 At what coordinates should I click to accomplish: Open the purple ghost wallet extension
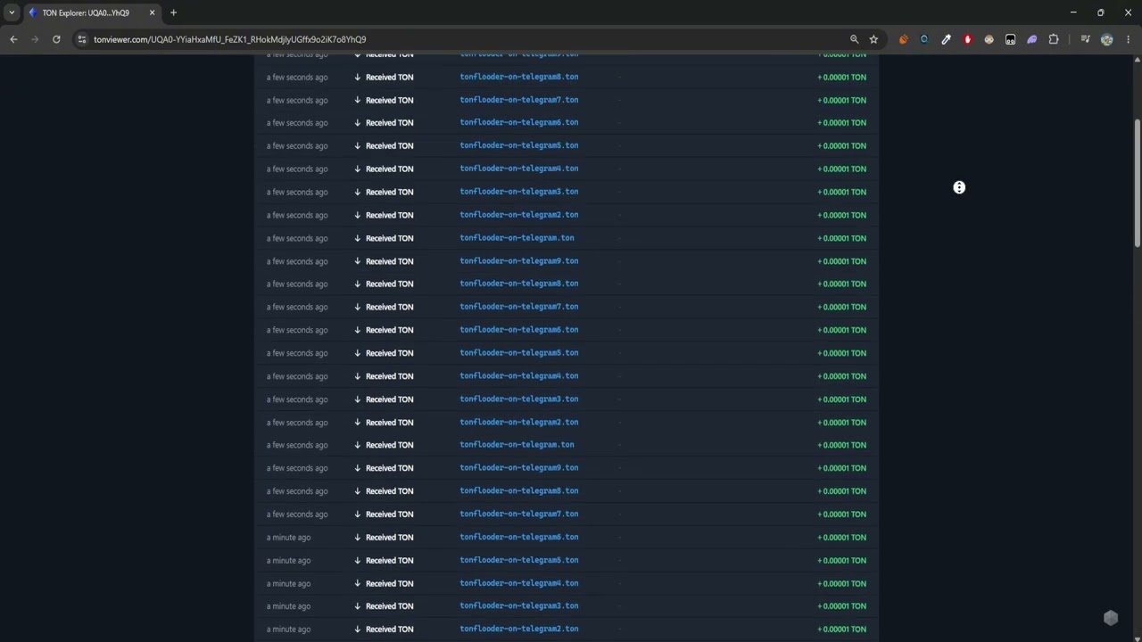point(1032,39)
